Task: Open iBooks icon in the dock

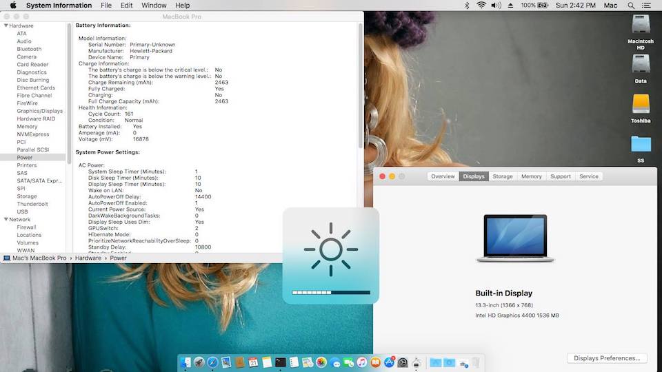Action: (375, 362)
